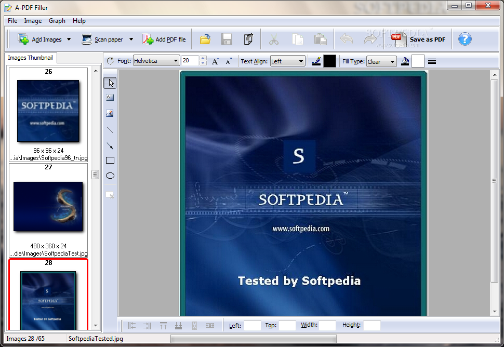Click the Copy icon
Viewport: 504px width, 347px height.
tap(298, 39)
